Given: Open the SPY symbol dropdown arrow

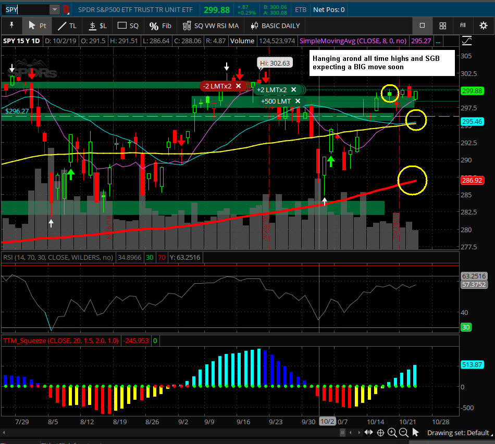Looking at the screenshot, I should 55,9.
